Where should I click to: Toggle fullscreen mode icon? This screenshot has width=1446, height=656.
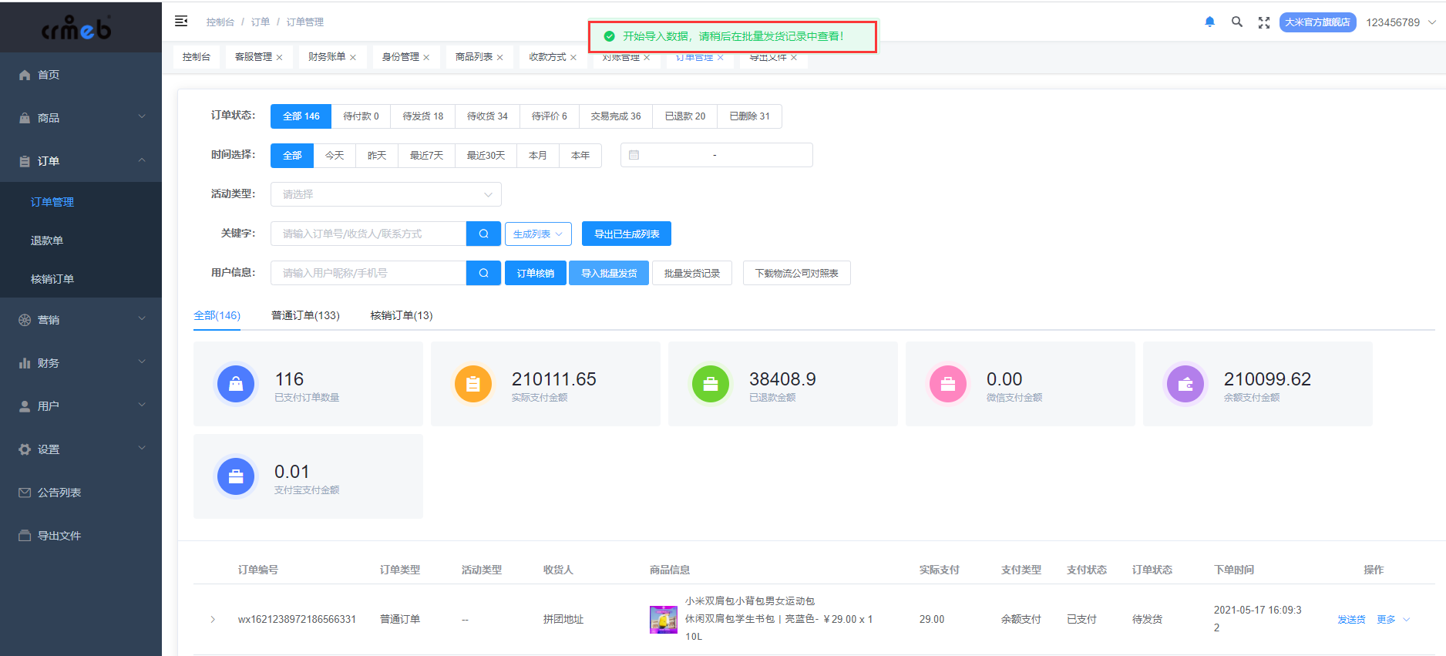tap(1264, 23)
